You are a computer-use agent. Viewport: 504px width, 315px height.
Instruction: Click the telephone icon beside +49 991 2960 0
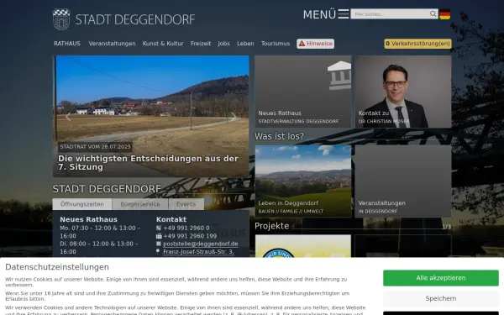click(159, 228)
